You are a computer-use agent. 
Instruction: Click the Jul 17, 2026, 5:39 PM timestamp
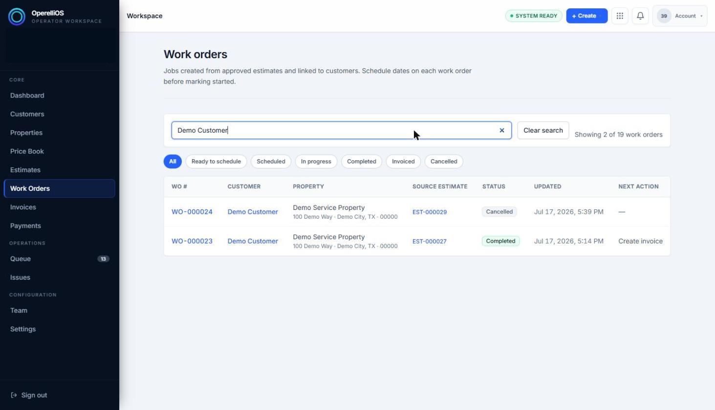(569, 212)
